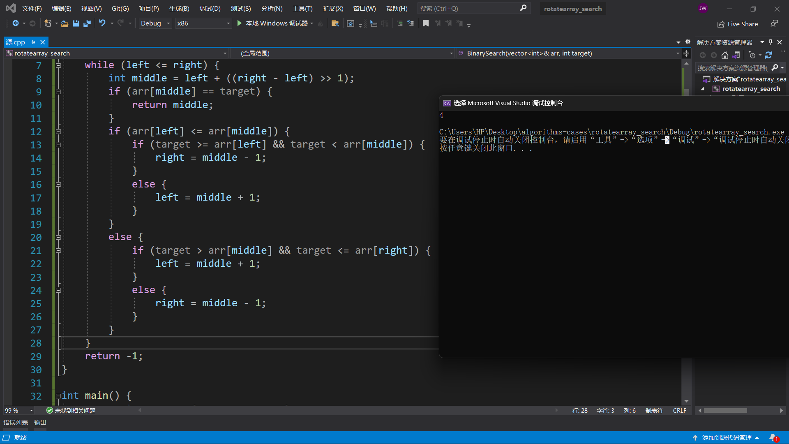Click the New Project toolbar icon

coord(48,23)
